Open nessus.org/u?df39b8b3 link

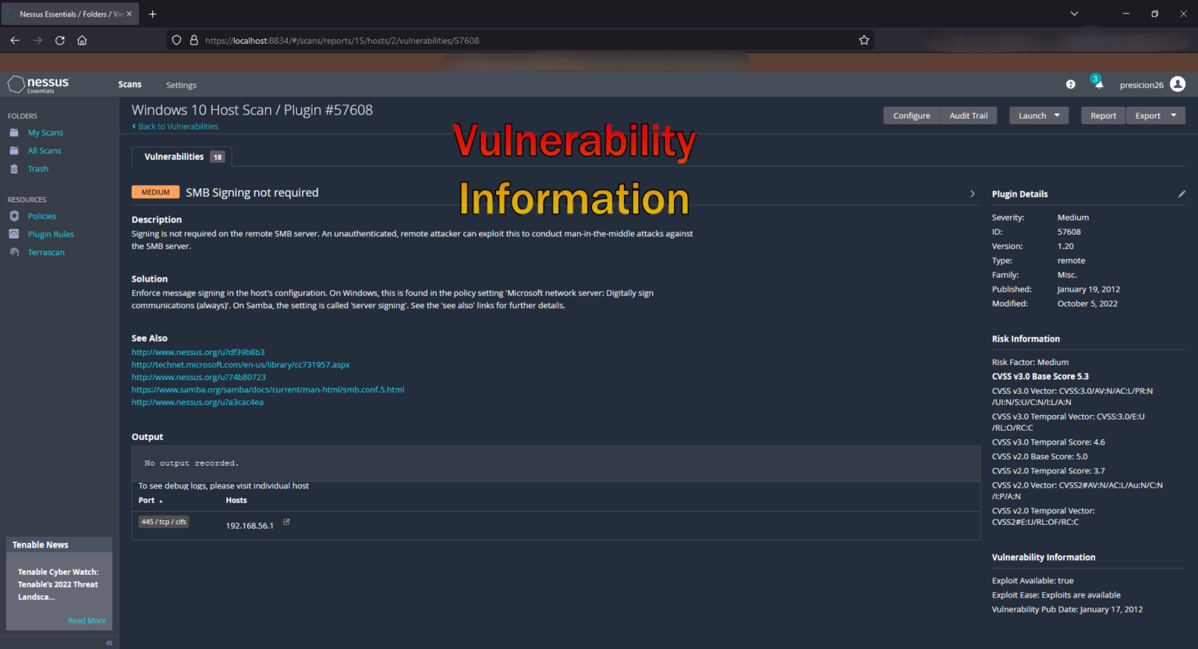click(x=198, y=353)
